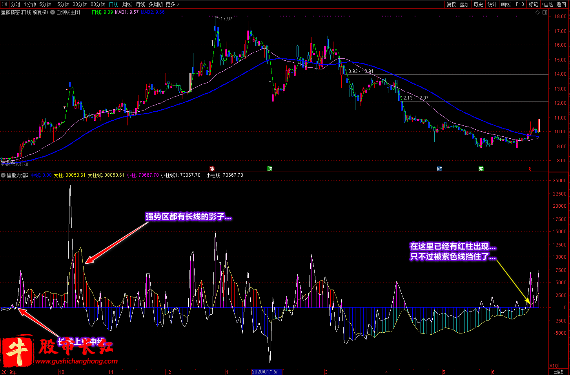This screenshot has width=570, height=375.
Task: Click the 17.97 high price label
Action: tap(226, 18)
